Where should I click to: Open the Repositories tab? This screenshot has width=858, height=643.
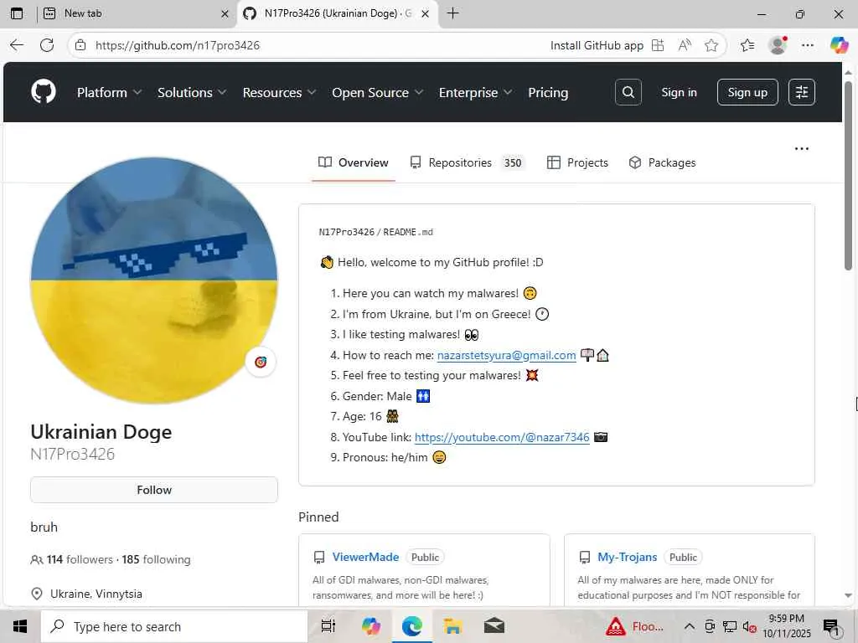[468, 162]
